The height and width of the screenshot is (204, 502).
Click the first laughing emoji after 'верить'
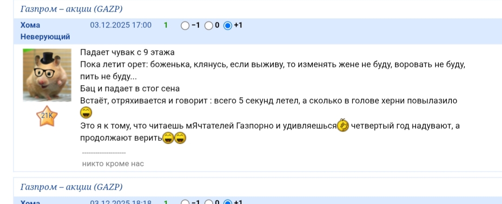(x=168, y=138)
